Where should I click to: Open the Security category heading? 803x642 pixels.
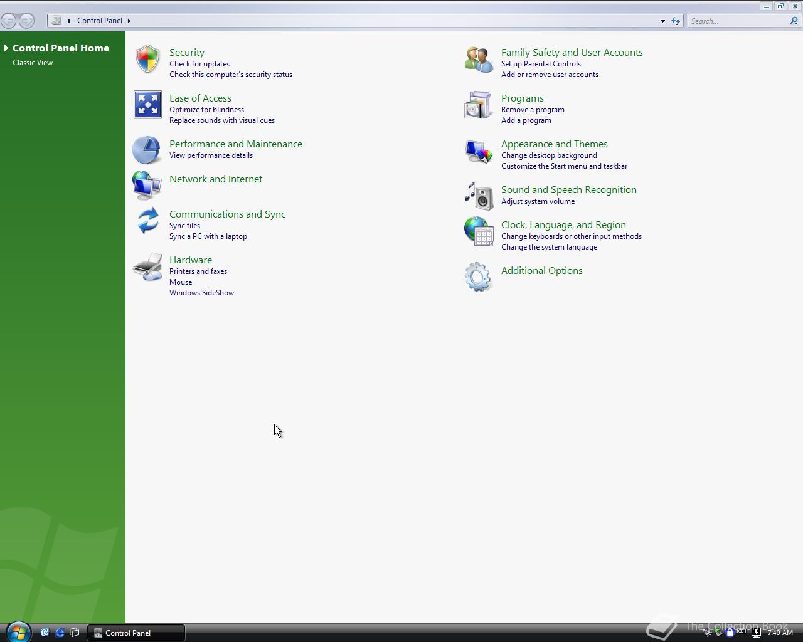[x=187, y=53]
